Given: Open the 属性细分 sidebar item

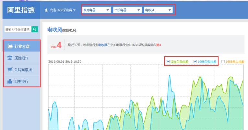Looking at the screenshot, I should [x=22, y=58].
